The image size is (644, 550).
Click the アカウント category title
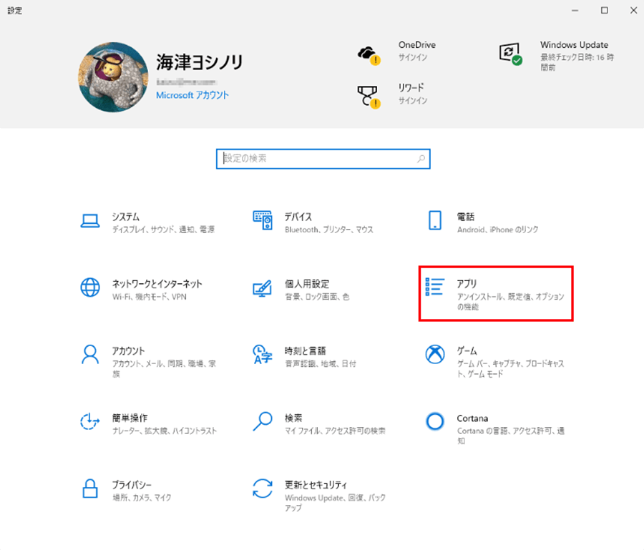(x=129, y=351)
